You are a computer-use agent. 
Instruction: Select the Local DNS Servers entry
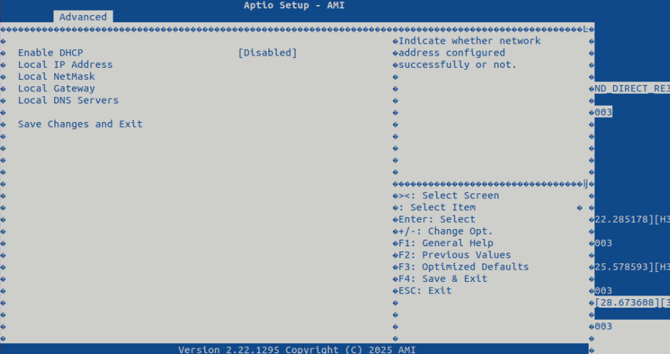tap(68, 101)
